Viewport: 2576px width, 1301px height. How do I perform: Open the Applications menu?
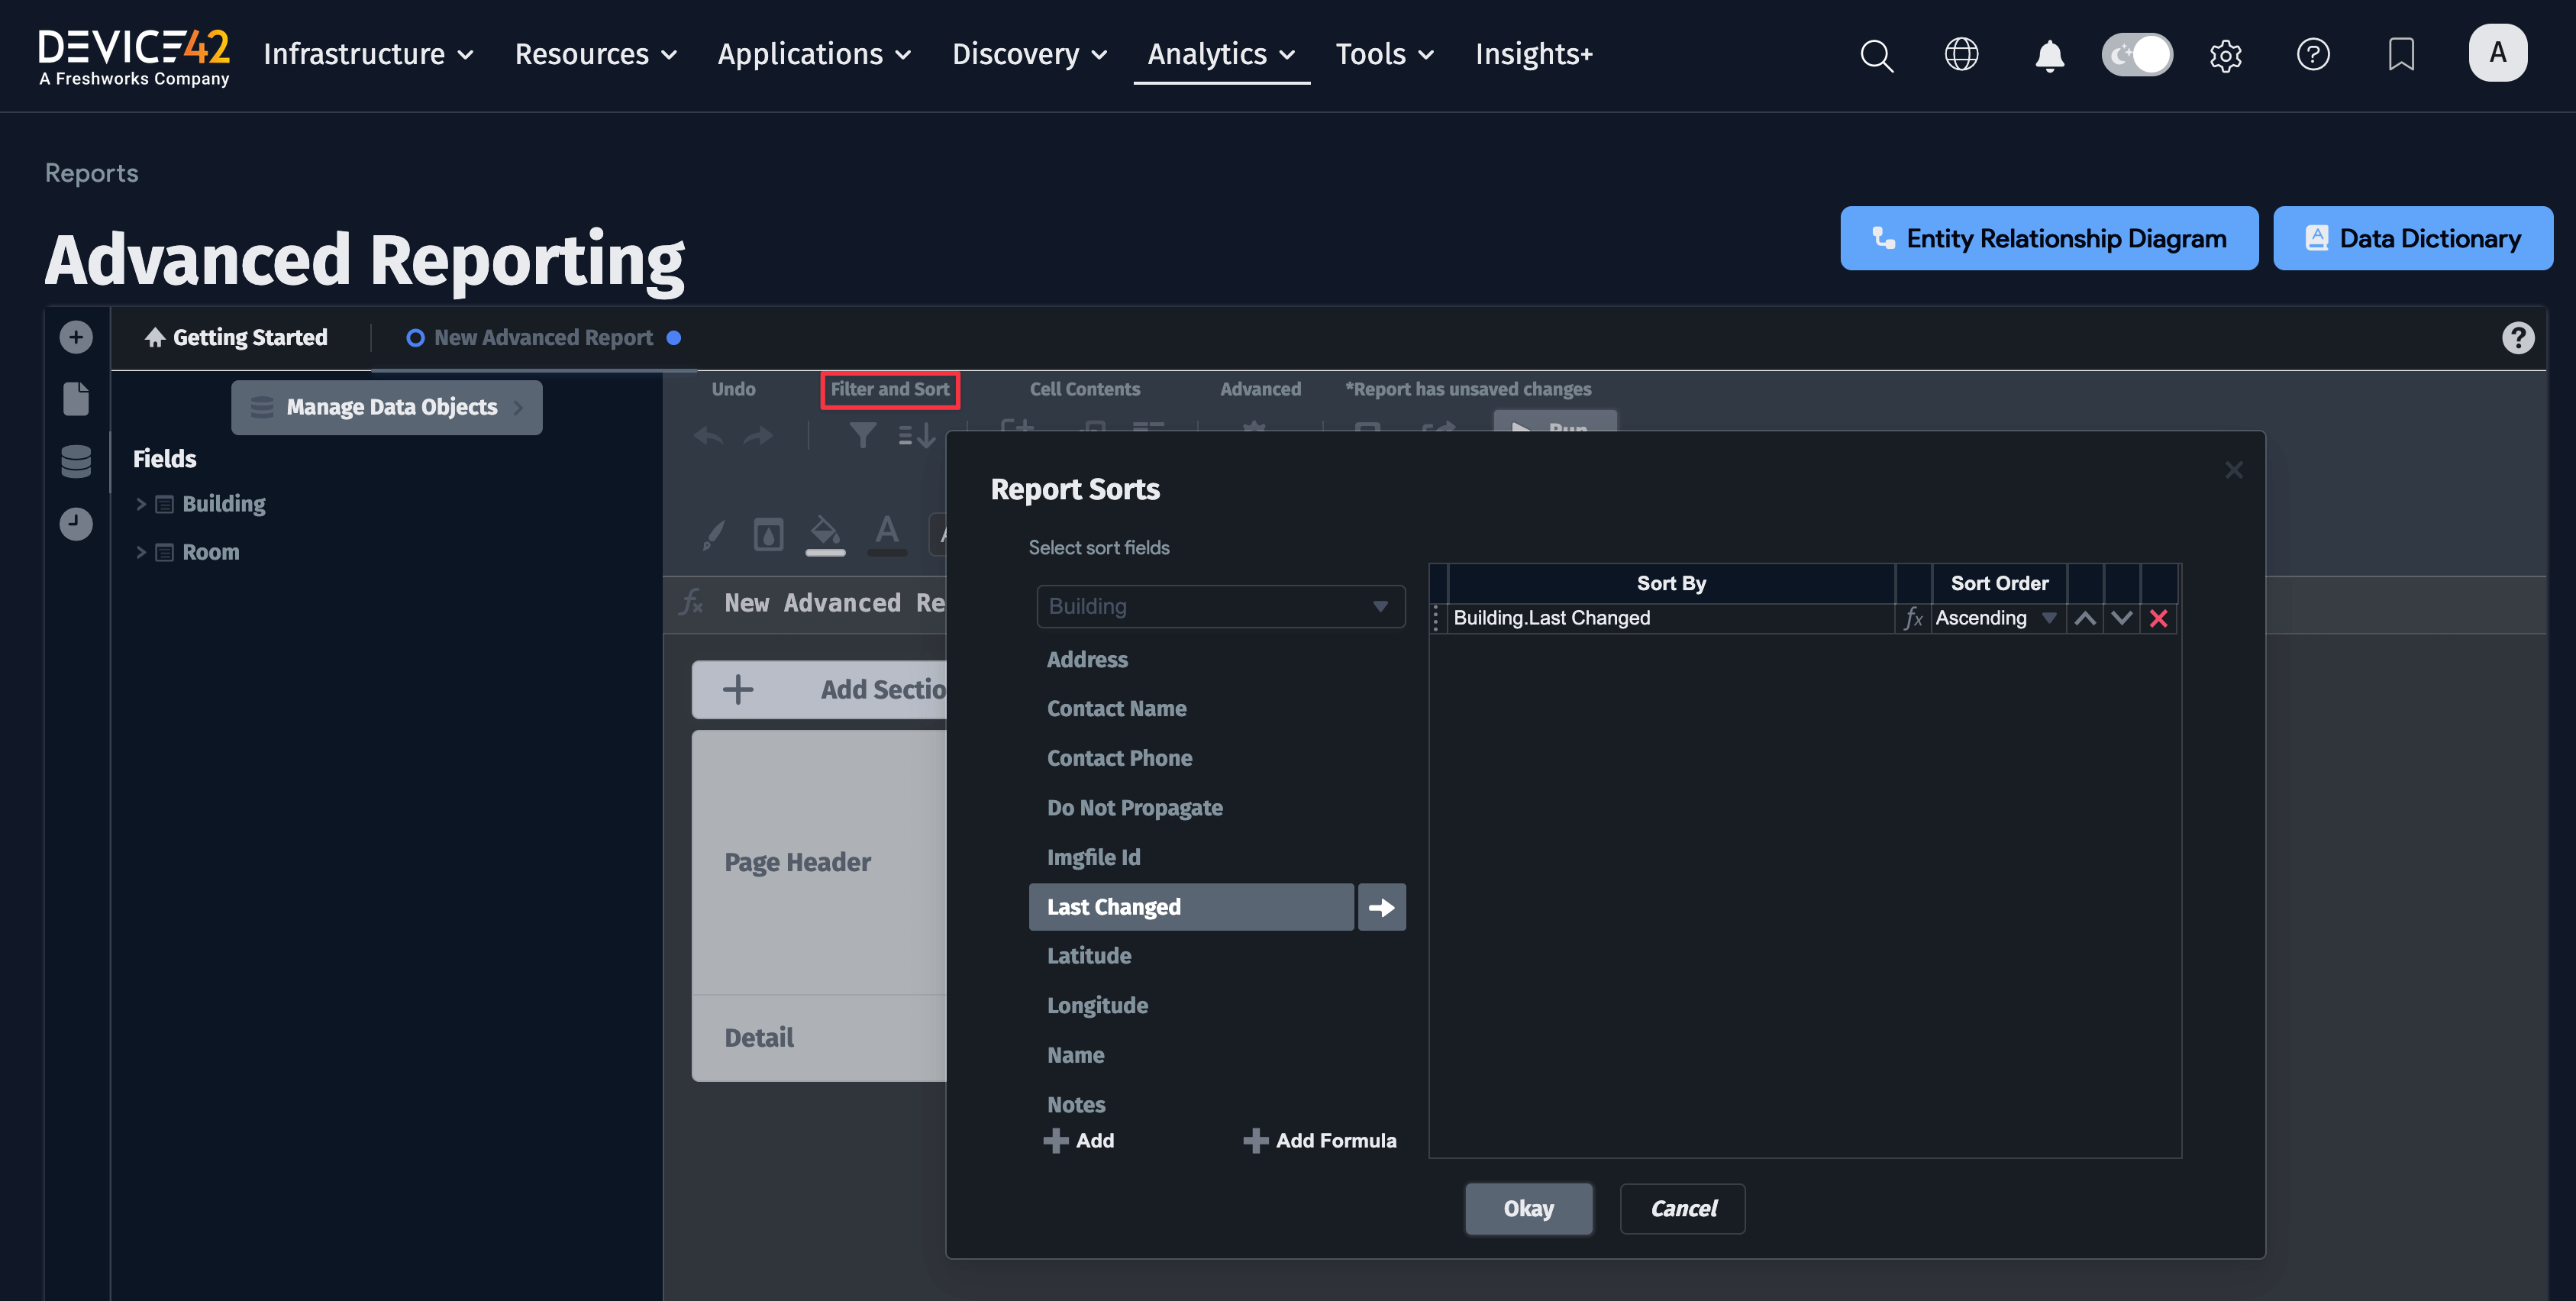coord(814,54)
